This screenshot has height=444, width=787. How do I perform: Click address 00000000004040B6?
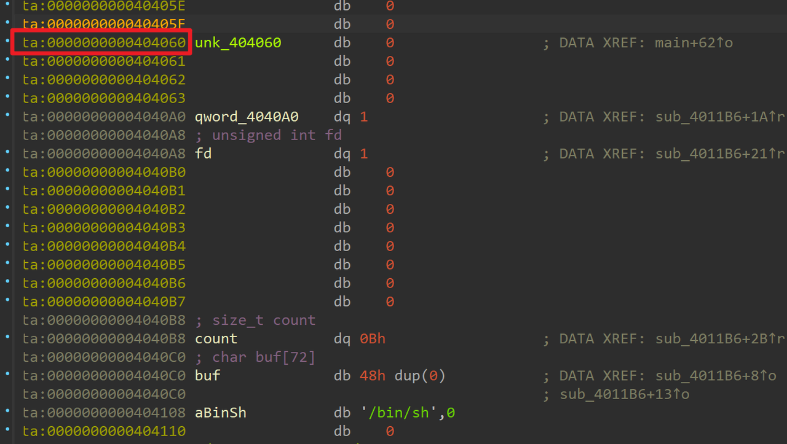[105, 283]
